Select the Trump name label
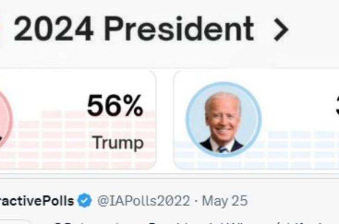 coord(118,142)
